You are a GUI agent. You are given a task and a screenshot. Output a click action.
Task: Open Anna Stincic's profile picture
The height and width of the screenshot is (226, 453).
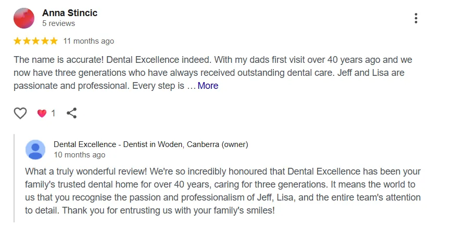(x=24, y=18)
